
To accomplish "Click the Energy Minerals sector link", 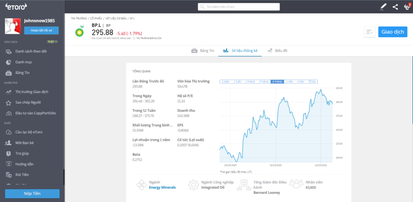I will pyautogui.click(x=162, y=187).
